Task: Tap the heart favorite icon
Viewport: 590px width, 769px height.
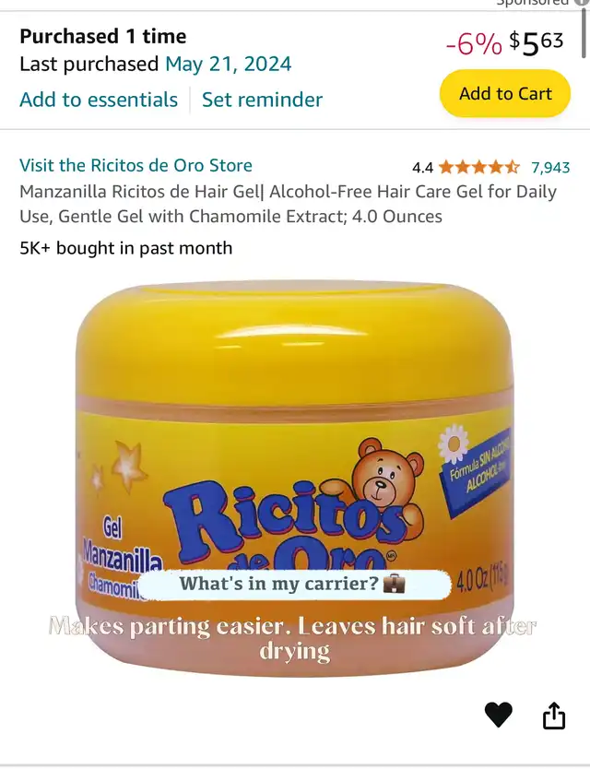Action: pos(499,715)
